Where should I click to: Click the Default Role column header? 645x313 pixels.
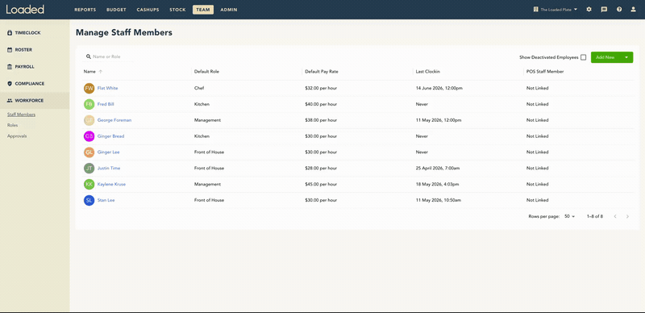(206, 72)
